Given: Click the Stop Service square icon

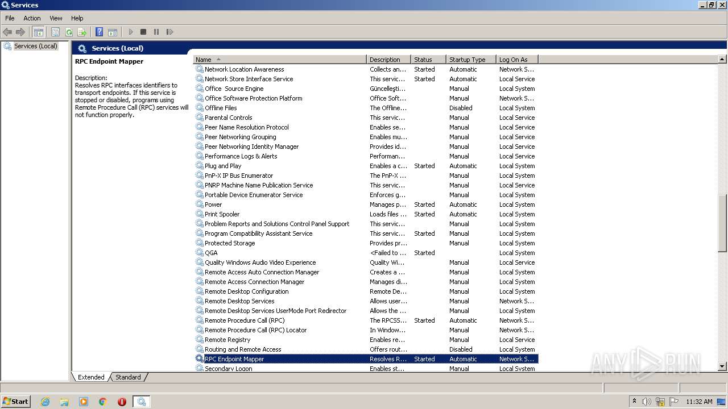Looking at the screenshot, I should click(x=143, y=32).
